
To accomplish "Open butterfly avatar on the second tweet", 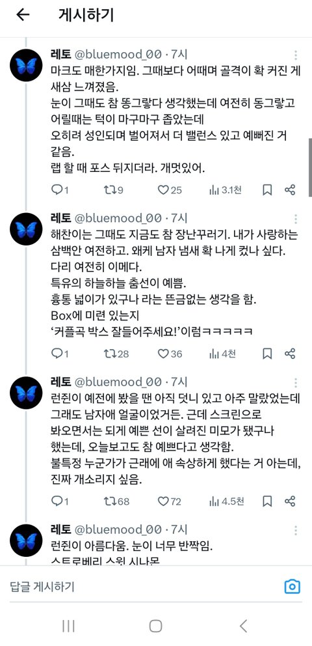I will point(26,229).
